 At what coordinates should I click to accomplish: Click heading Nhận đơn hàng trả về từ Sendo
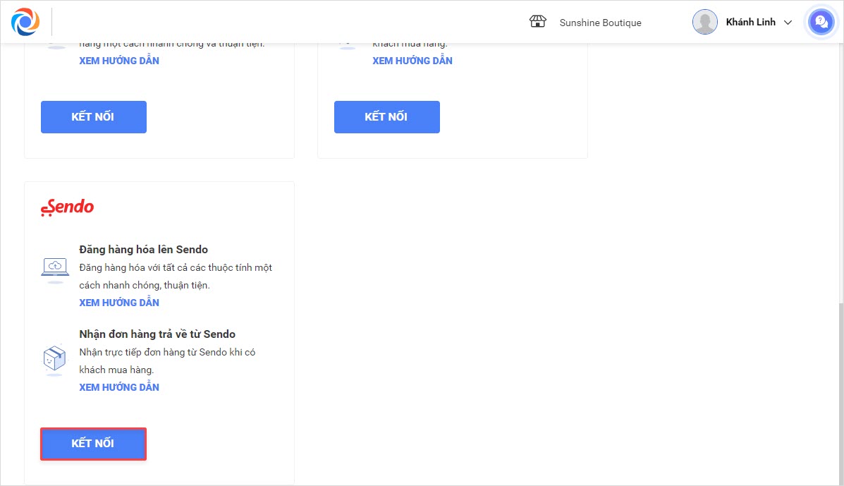(x=157, y=334)
